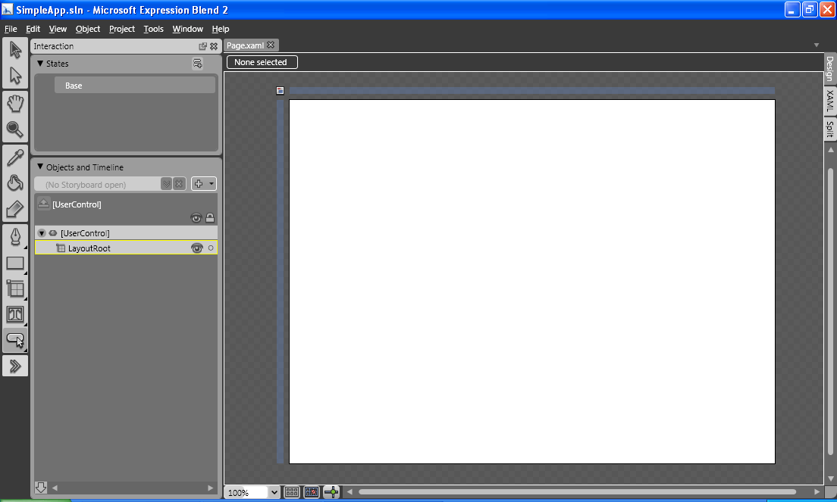Select UserControl in the object tree
Viewport: 837px width, 502px height.
126,233
